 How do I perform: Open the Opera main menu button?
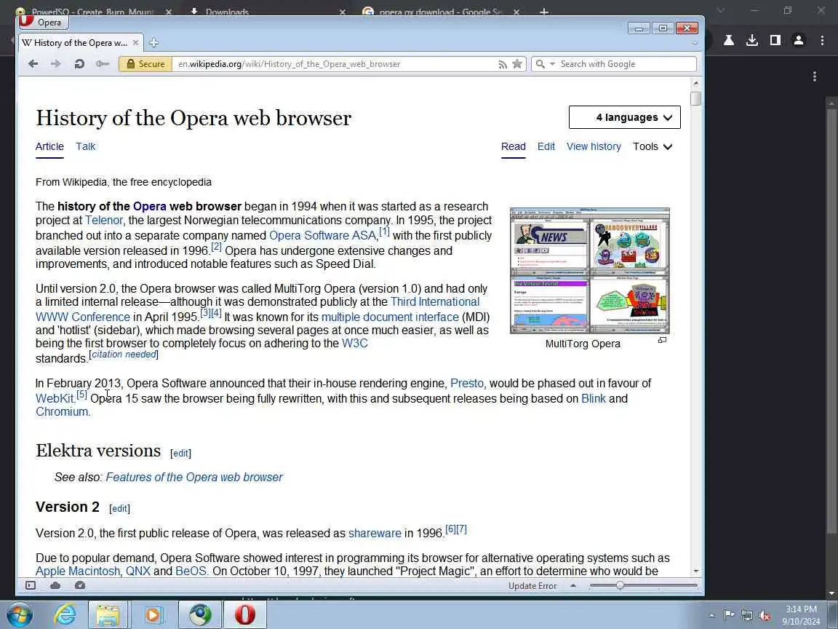coord(44,22)
